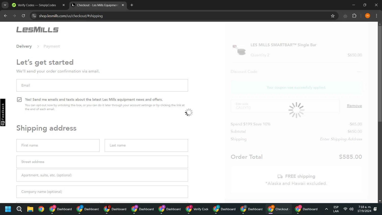
Task: Click the Order Total $585.00 amount
Action: [350, 157]
